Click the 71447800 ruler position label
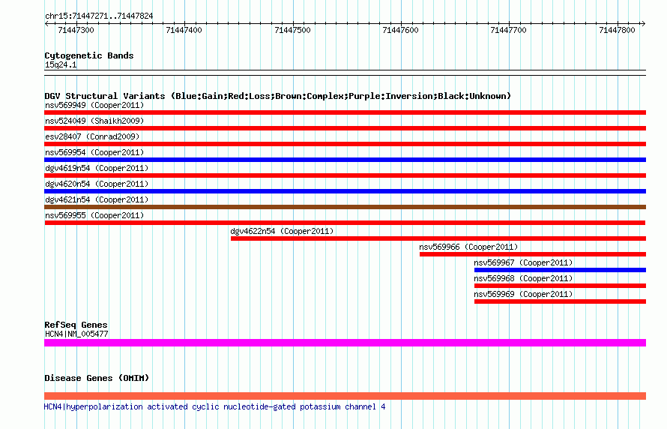This screenshot has height=429, width=667. [618, 30]
